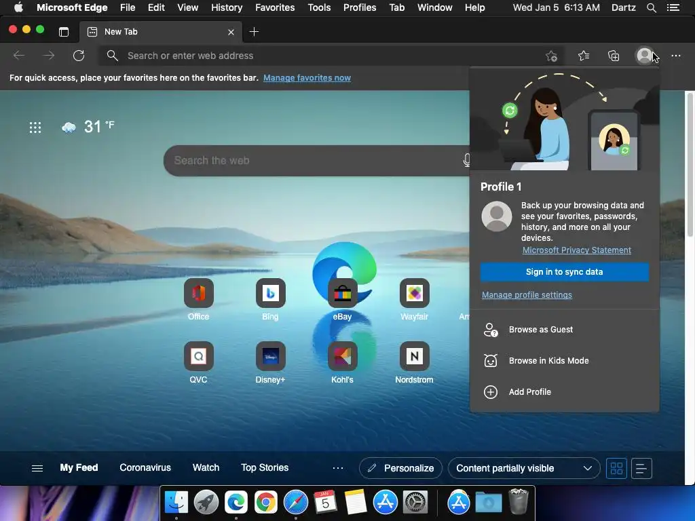Open the Favorites list icon
Screen dimensions: 695x521
[x=584, y=56]
